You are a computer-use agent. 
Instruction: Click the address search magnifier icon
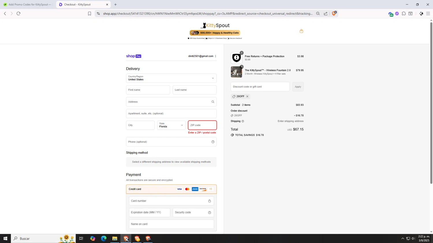click(213, 102)
